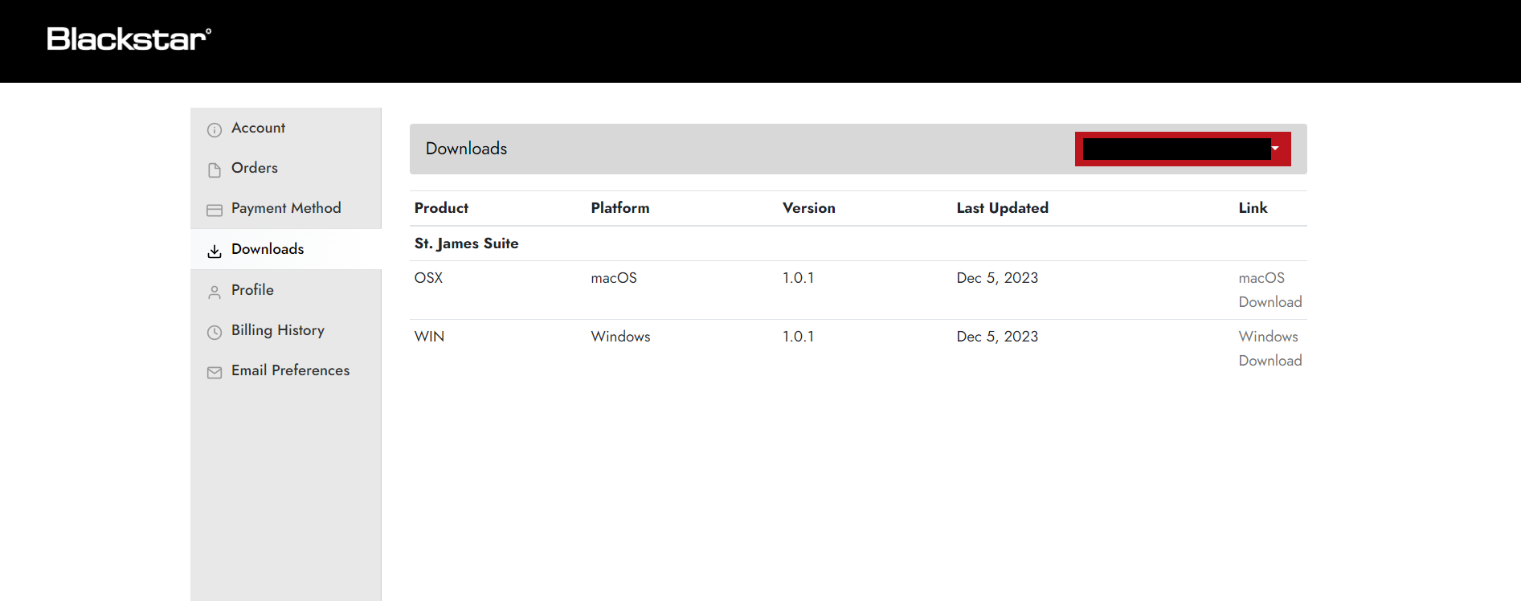Image resolution: width=1521 pixels, height=601 pixels.
Task: Click the Windows Download link
Action: pos(1270,349)
